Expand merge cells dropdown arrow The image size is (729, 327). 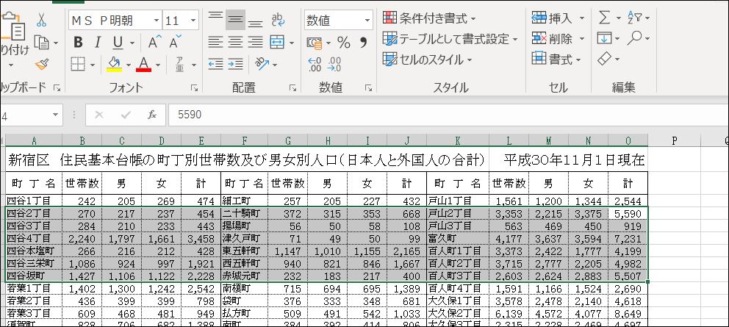click(292, 43)
